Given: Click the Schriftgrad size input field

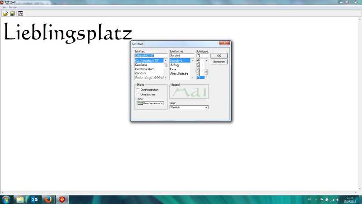Looking at the screenshot, I should (202, 56).
